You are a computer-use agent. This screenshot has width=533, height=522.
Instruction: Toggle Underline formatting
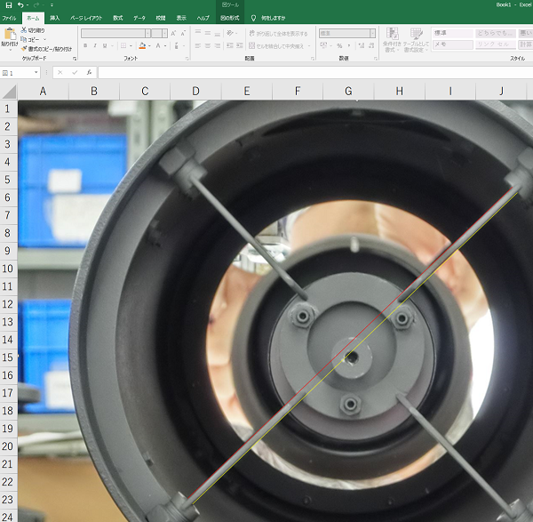pos(105,45)
